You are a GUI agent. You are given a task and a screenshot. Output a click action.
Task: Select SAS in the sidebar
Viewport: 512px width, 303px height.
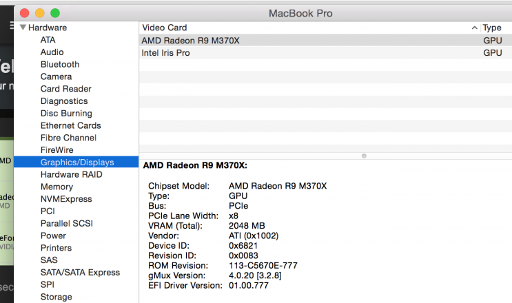tap(49, 260)
